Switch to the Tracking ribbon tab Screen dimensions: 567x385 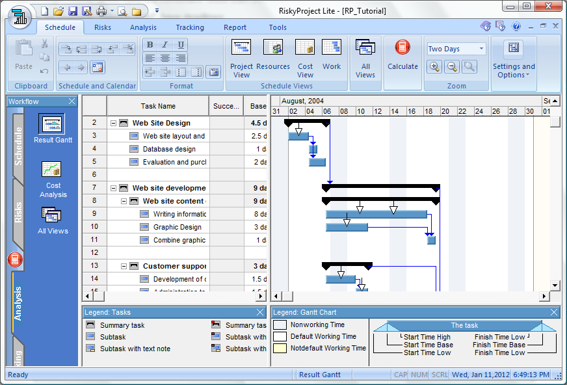(x=190, y=27)
